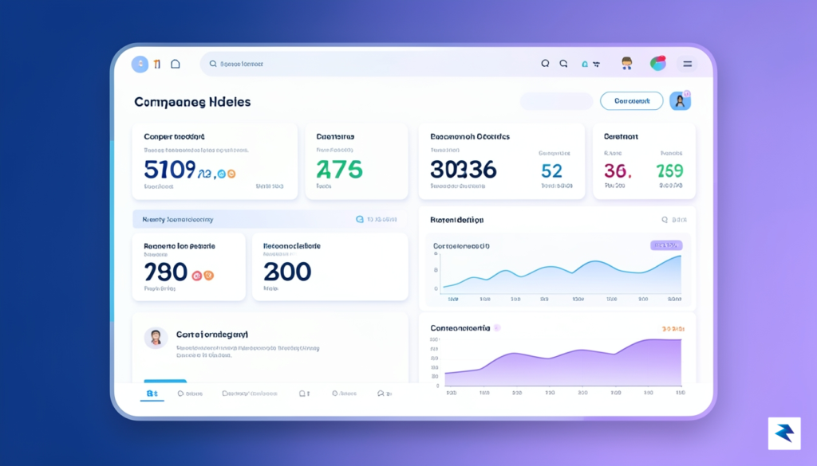Click the red badge icon next to 790

(x=196, y=276)
